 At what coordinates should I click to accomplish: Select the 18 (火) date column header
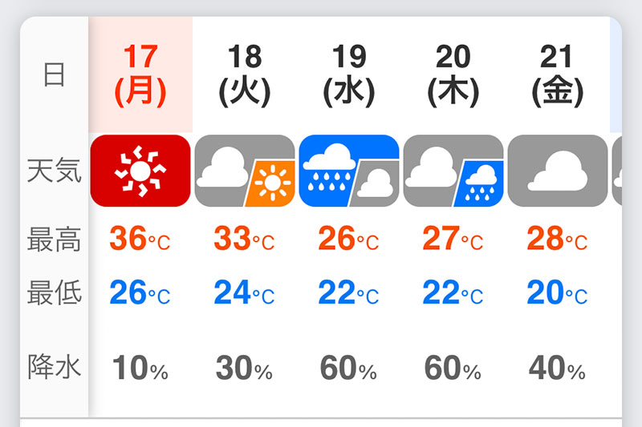tap(245, 75)
